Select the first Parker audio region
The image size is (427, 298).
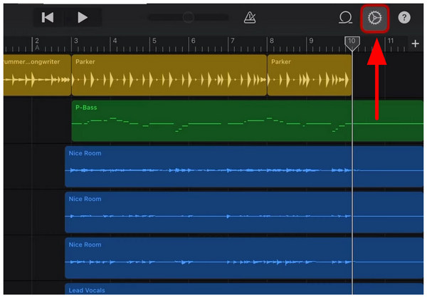coord(169,76)
